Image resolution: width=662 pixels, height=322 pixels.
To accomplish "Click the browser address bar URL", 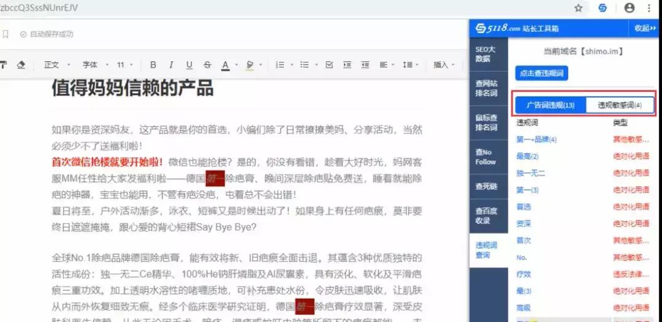I will pos(39,8).
